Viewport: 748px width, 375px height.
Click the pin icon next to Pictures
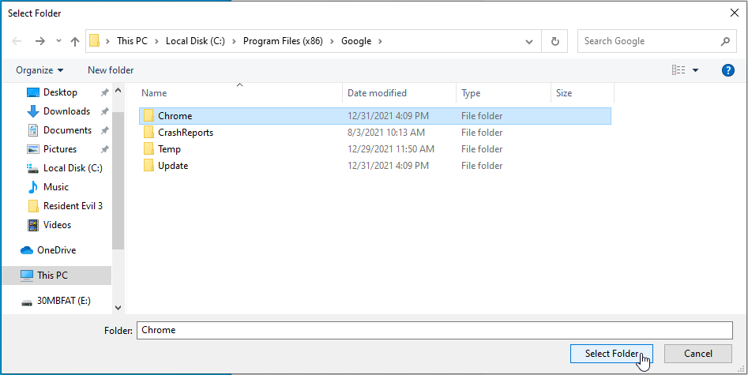(104, 149)
